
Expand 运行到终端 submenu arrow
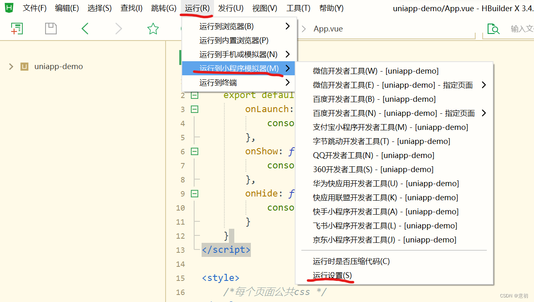click(x=288, y=83)
